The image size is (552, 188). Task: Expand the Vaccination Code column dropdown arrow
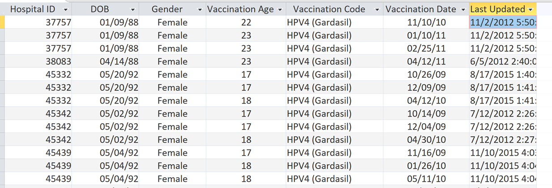coord(377,9)
